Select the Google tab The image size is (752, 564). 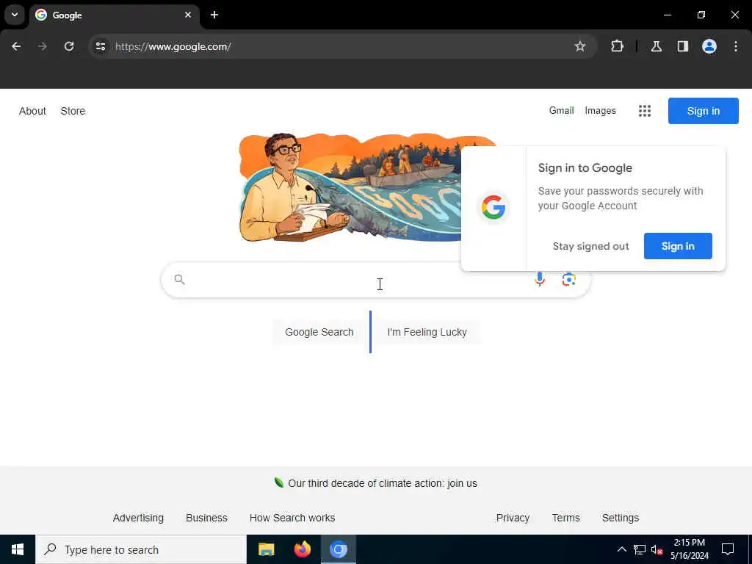tap(114, 15)
